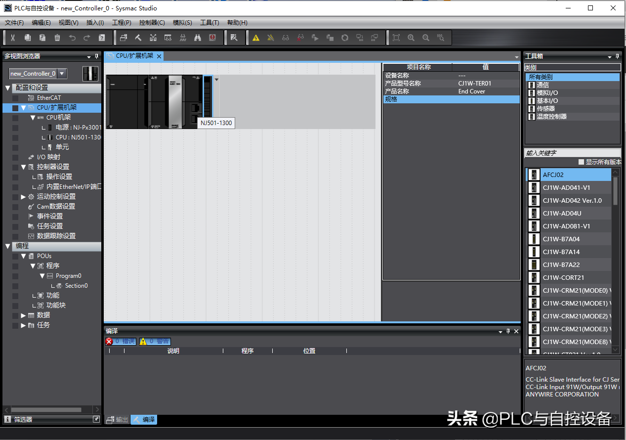The height and width of the screenshot is (440, 626).
Task: Click the Build hammer icon in toolbar
Action: [138, 38]
